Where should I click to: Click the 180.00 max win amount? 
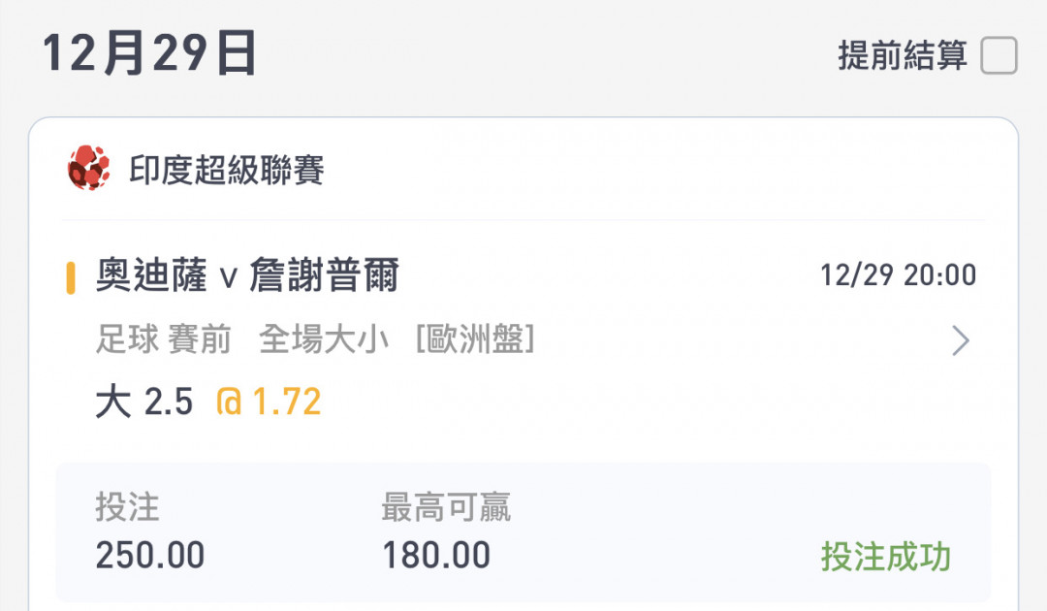[436, 556]
